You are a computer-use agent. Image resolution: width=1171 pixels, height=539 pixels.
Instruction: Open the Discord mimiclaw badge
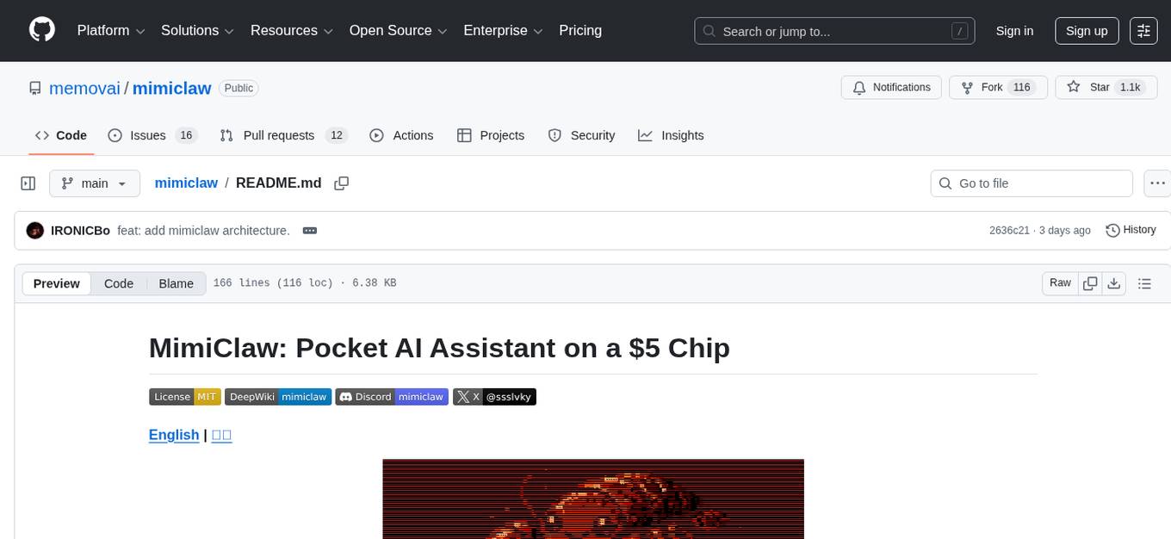tap(392, 396)
